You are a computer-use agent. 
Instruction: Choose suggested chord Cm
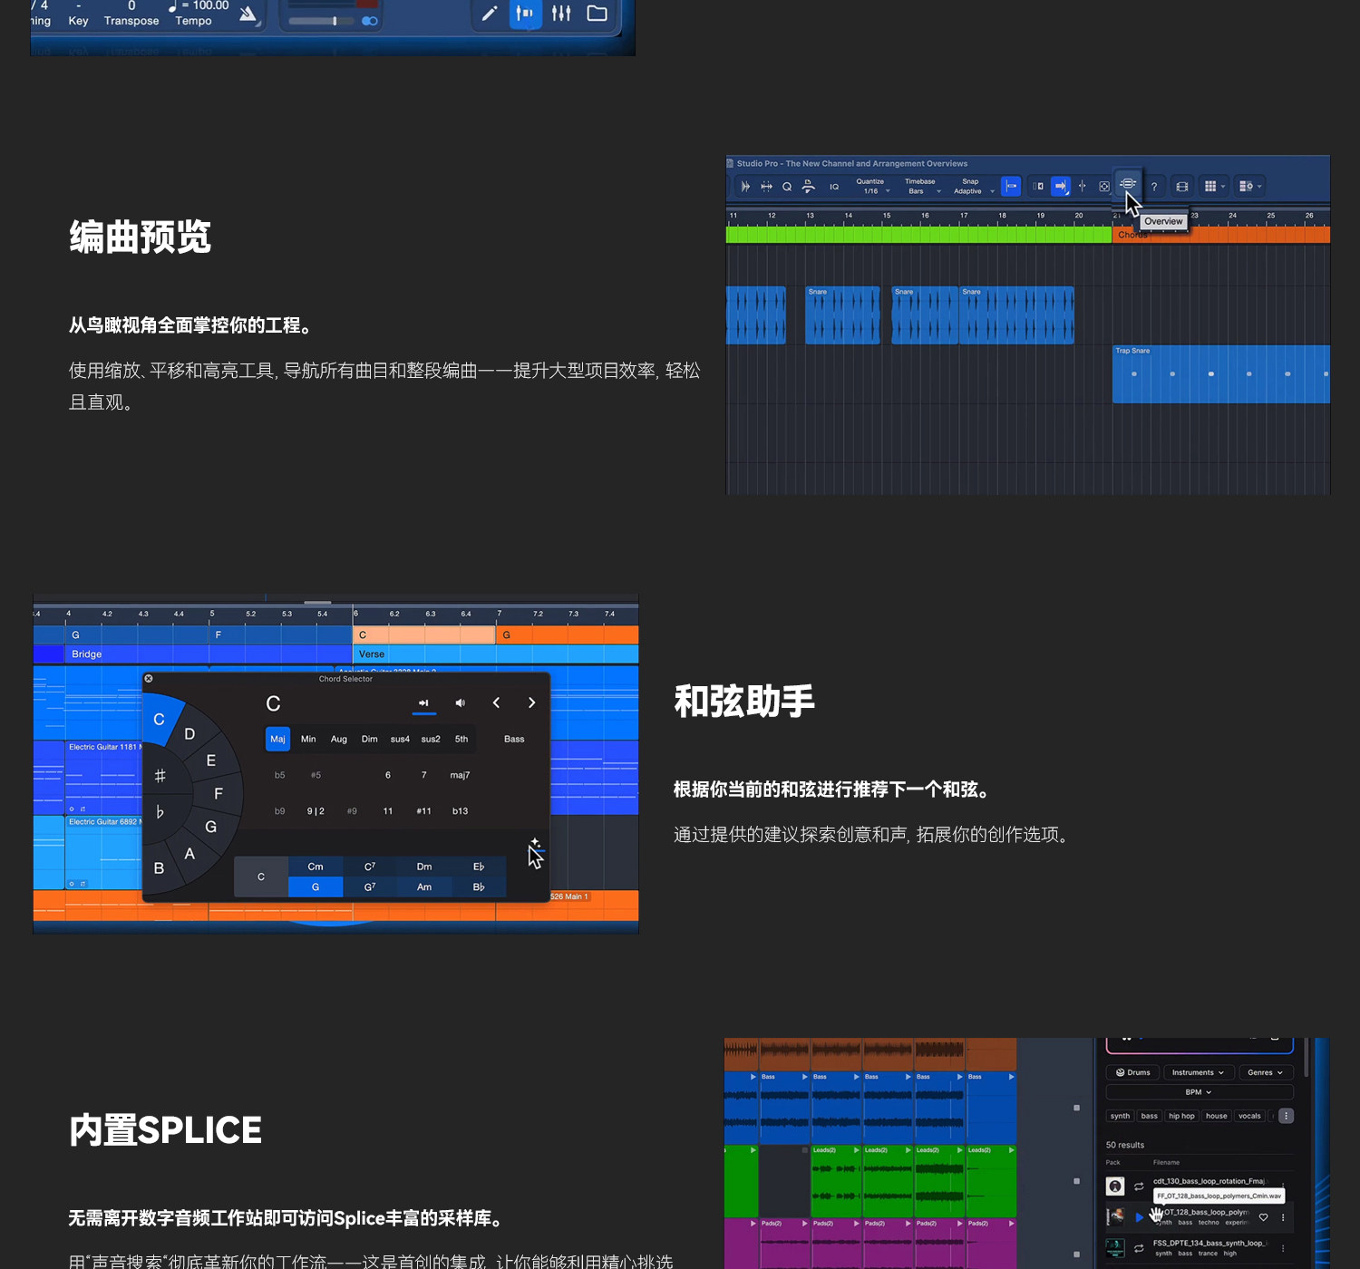[316, 867]
